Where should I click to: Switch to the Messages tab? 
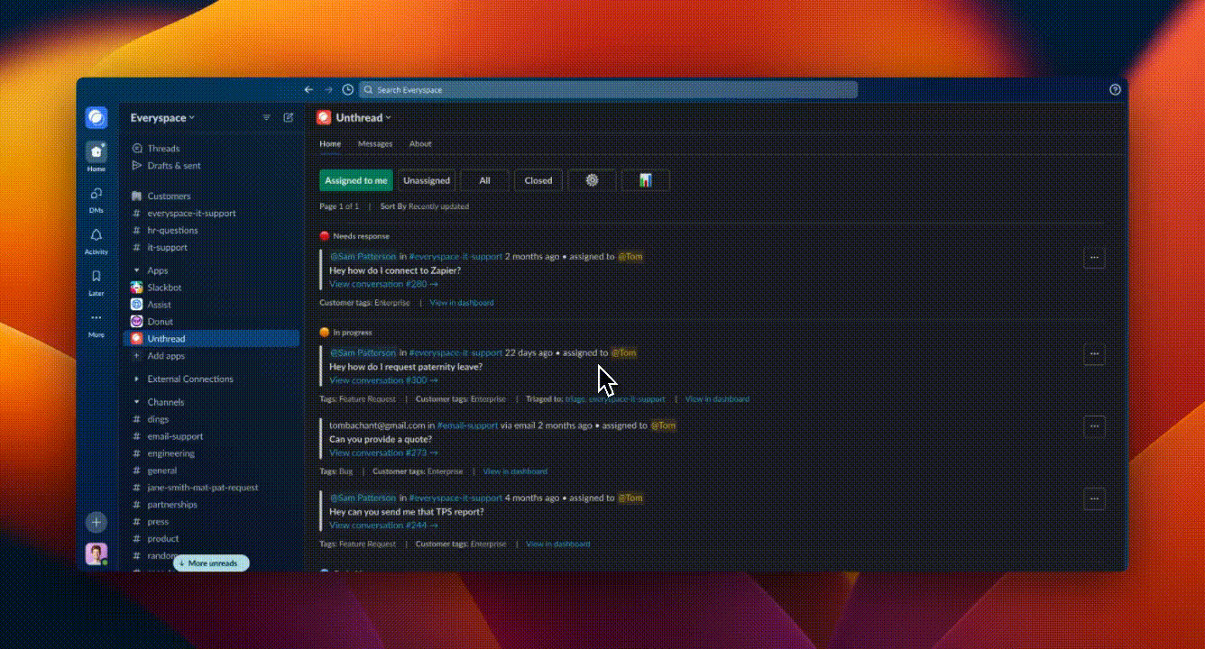(375, 144)
